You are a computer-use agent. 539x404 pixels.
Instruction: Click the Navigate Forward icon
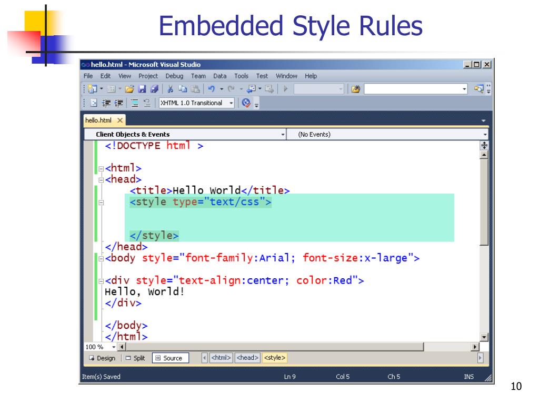point(269,89)
